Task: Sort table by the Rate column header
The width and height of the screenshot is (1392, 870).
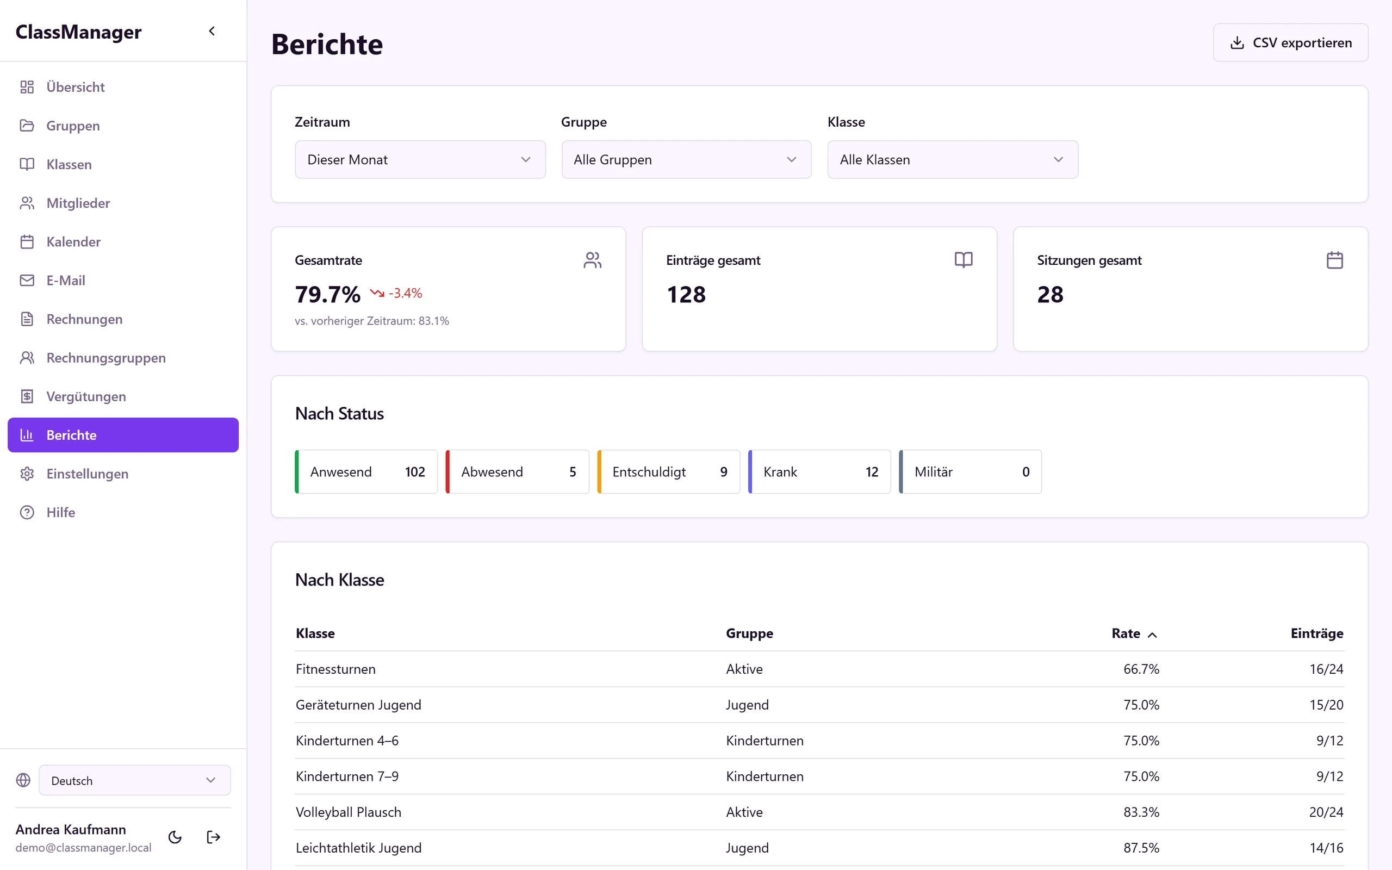Action: (x=1134, y=633)
